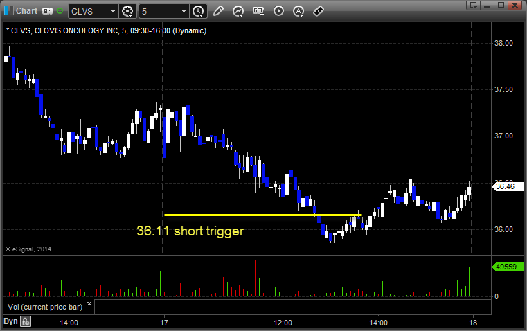The image size is (527, 331).
Task: Click the 18 date axis label
Action: 473,323
